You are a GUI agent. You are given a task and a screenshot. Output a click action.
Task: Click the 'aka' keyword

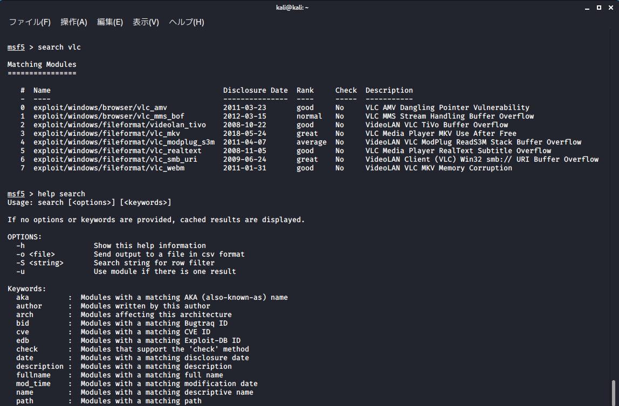pyautogui.click(x=23, y=298)
